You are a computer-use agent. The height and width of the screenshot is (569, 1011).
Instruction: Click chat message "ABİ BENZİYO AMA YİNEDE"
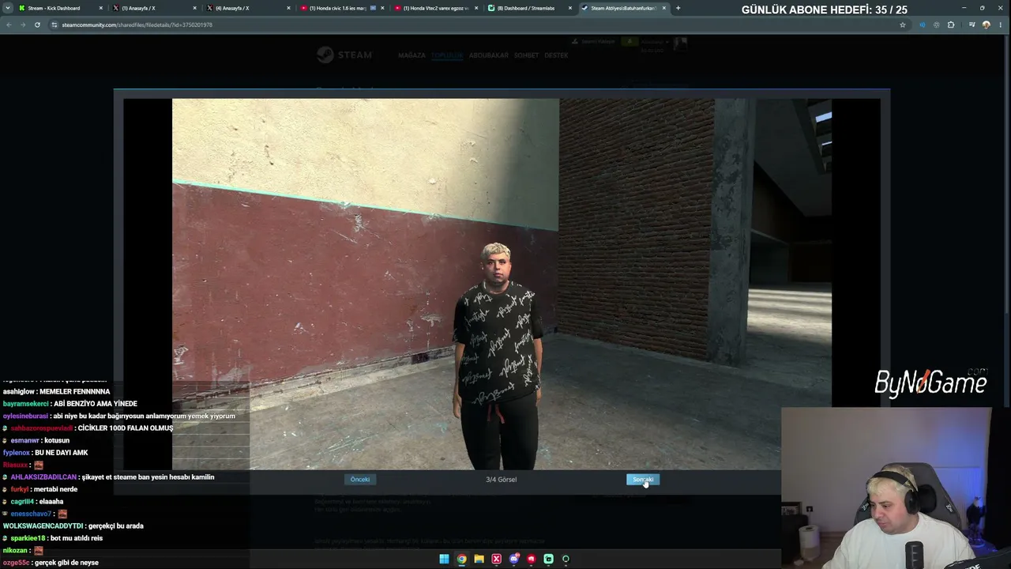[96, 404]
